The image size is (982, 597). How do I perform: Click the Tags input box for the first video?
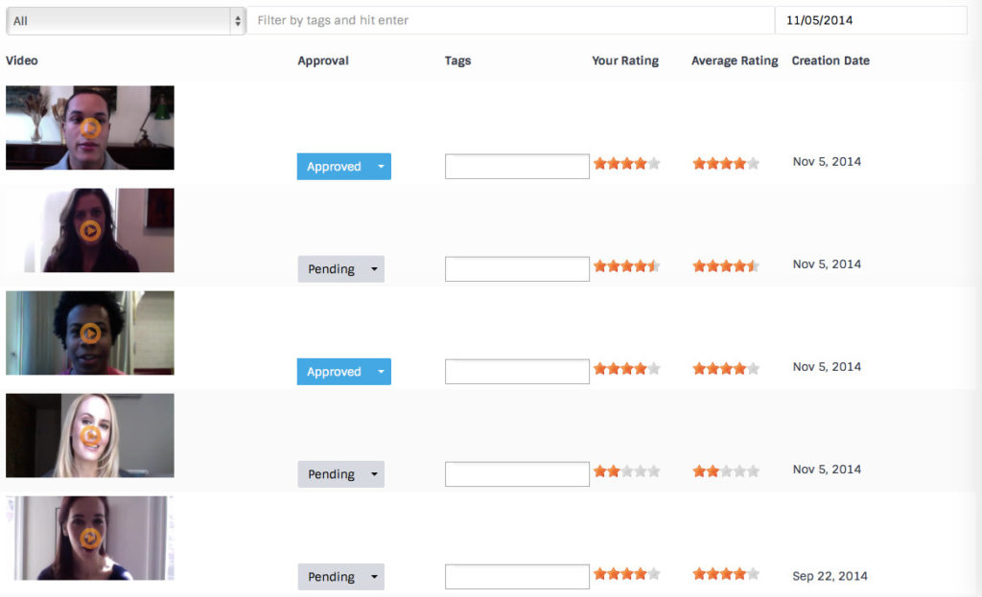[517, 167]
